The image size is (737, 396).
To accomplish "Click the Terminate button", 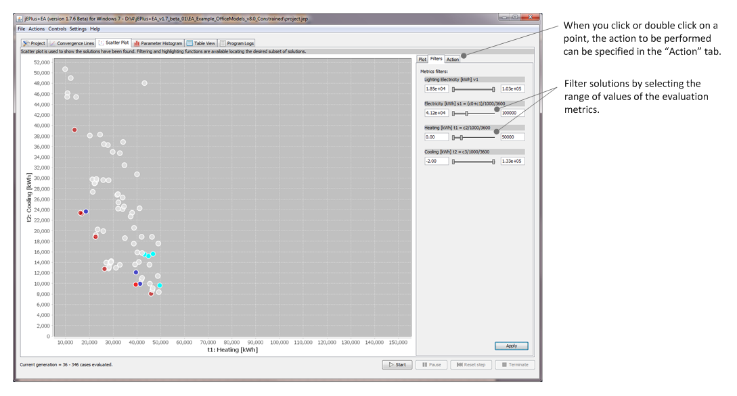I will [514, 364].
